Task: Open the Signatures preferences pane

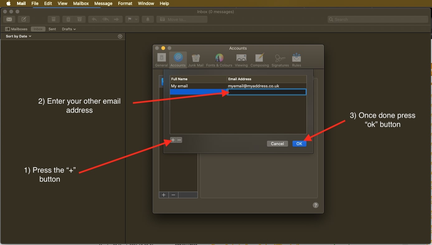Action: [x=280, y=60]
